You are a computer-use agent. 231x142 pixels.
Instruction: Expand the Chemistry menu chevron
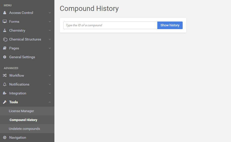tap(50, 30)
